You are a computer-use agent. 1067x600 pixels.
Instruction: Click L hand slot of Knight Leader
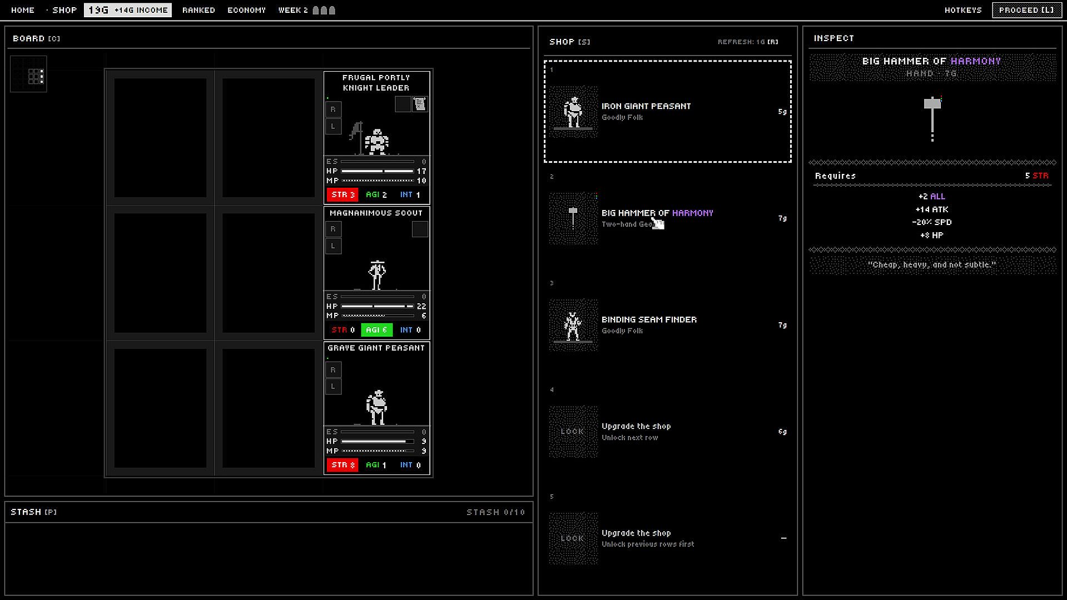tap(333, 126)
